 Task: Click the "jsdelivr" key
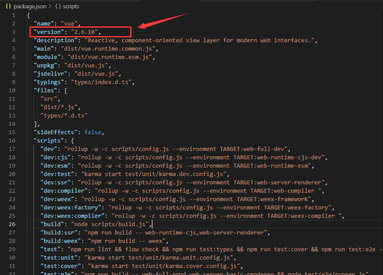coord(51,74)
